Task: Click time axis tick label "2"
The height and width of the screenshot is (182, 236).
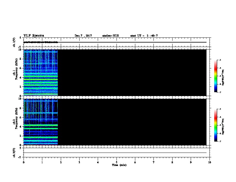Action: (x=61, y=162)
